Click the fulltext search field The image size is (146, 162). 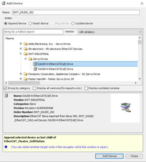click(33, 32)
